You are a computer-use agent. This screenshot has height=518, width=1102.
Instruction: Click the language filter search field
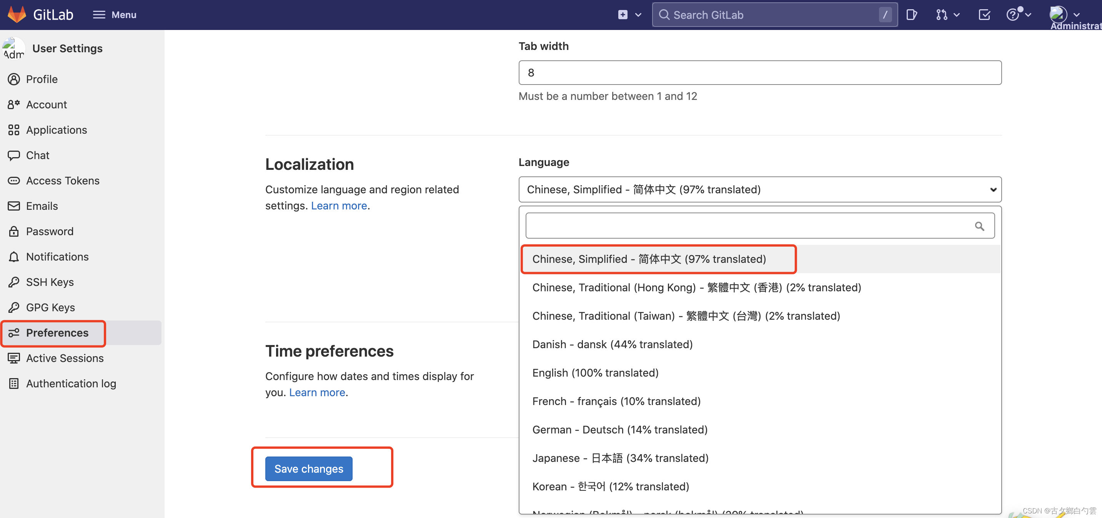[760, 226]
